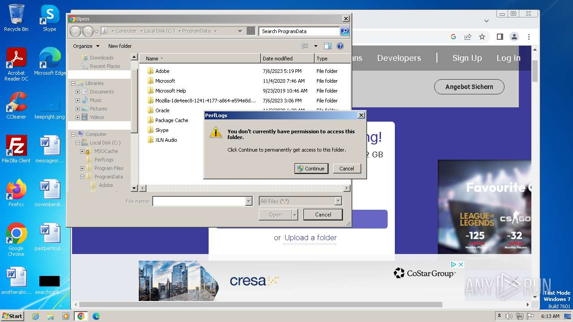Open FileZilla Client desktop icon
This screenshot has width=573, height=322.
pos(16,149)
